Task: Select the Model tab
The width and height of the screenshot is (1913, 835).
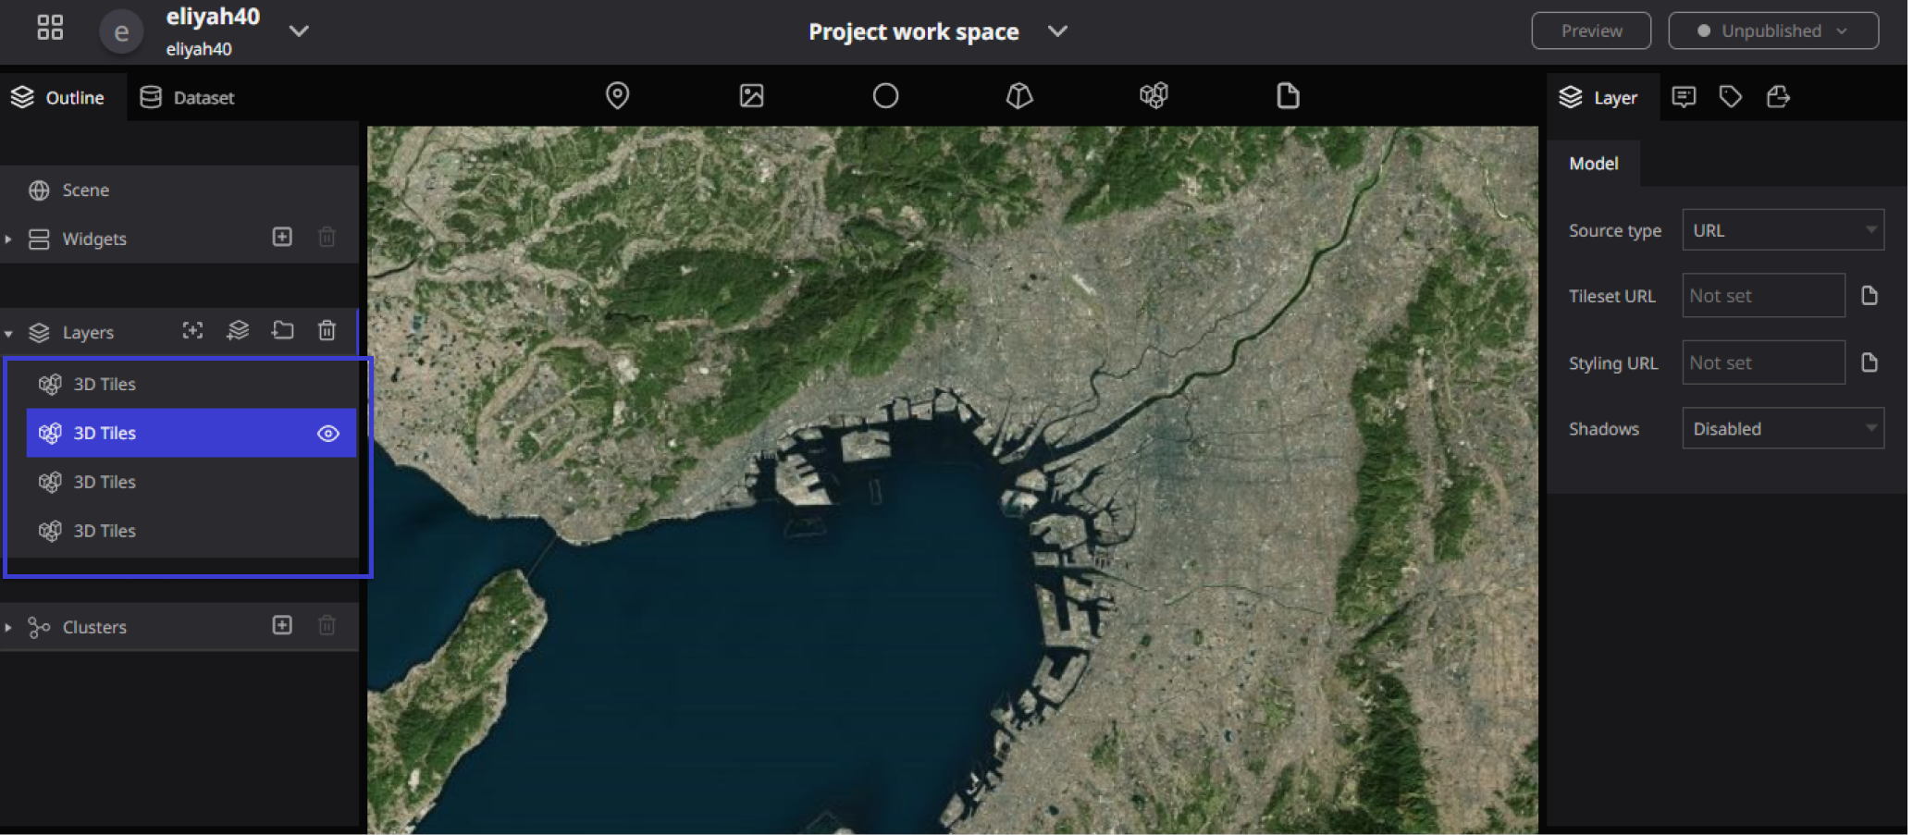Action: click(1593, 164)
